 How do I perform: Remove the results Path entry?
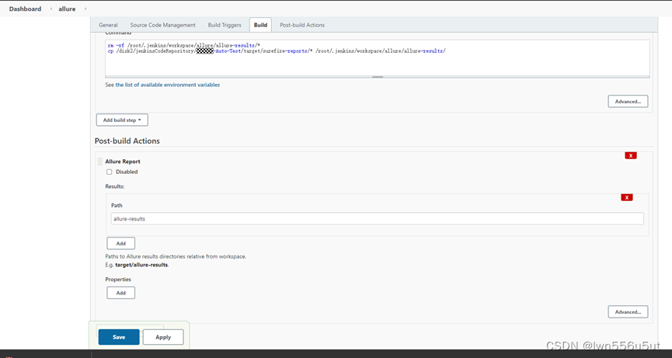tap(627, 197)
